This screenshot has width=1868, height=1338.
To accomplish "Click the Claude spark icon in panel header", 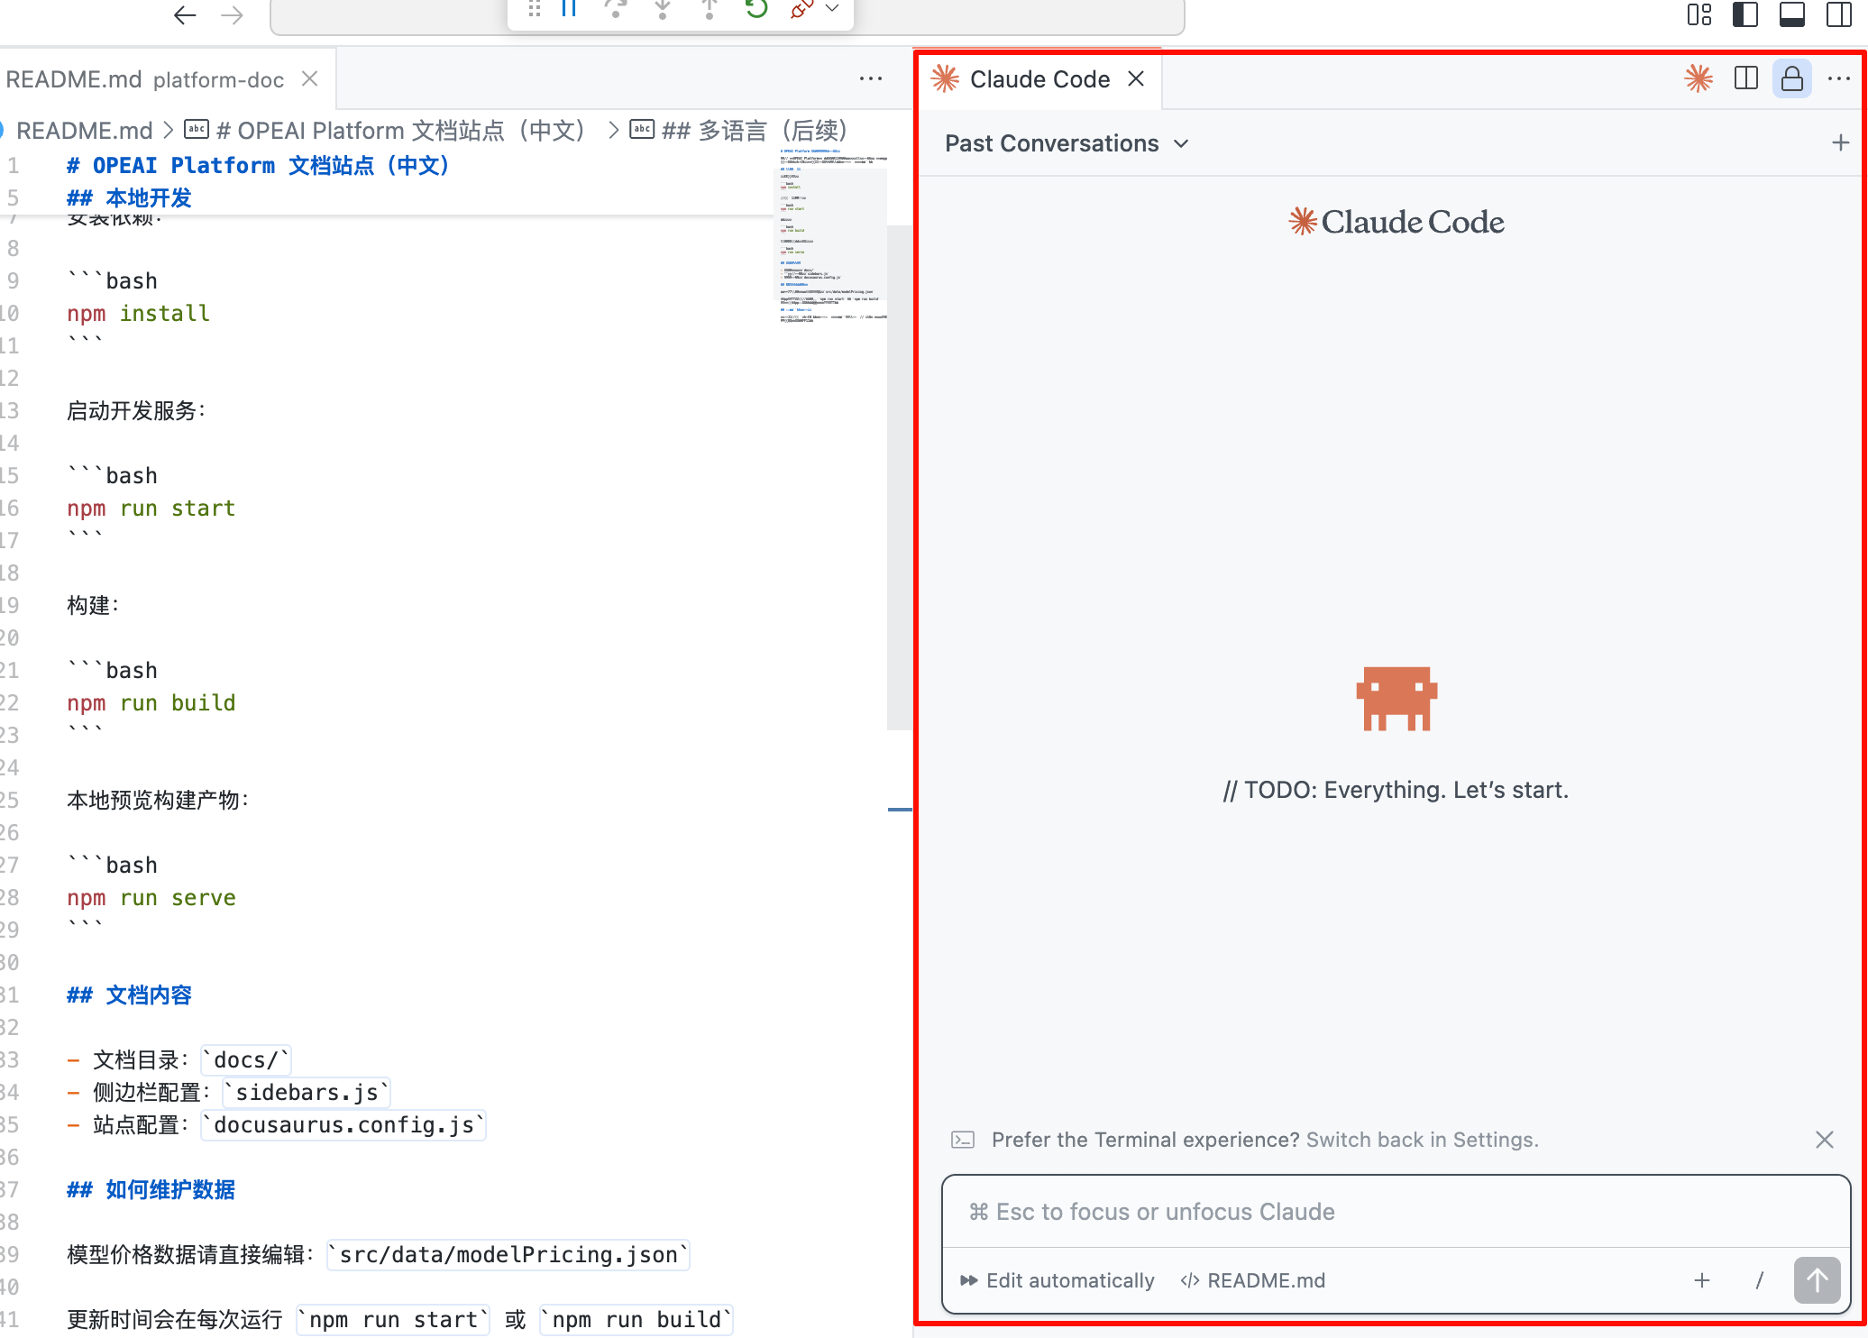I will [x=1699, y=78].
